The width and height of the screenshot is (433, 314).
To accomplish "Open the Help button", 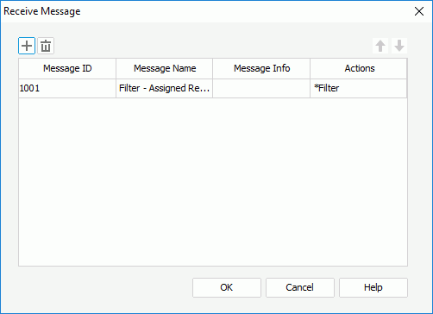I will pyautogui.click(x=373, y=287).
